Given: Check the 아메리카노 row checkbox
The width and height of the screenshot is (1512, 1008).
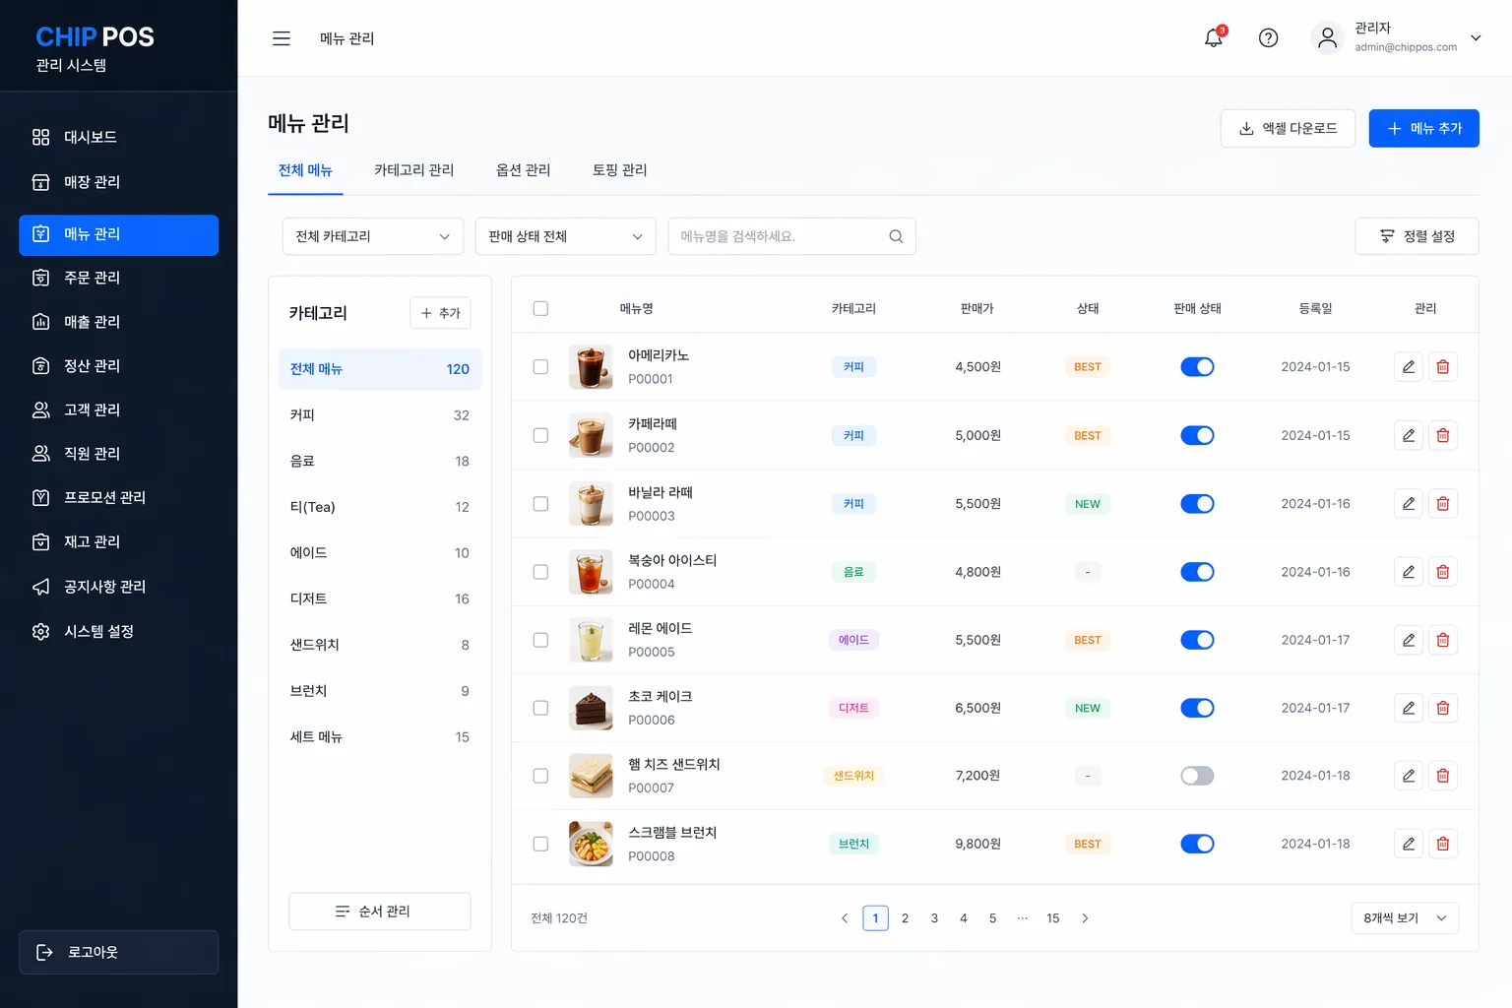Looking at the screenshot, I should point(540,367).
